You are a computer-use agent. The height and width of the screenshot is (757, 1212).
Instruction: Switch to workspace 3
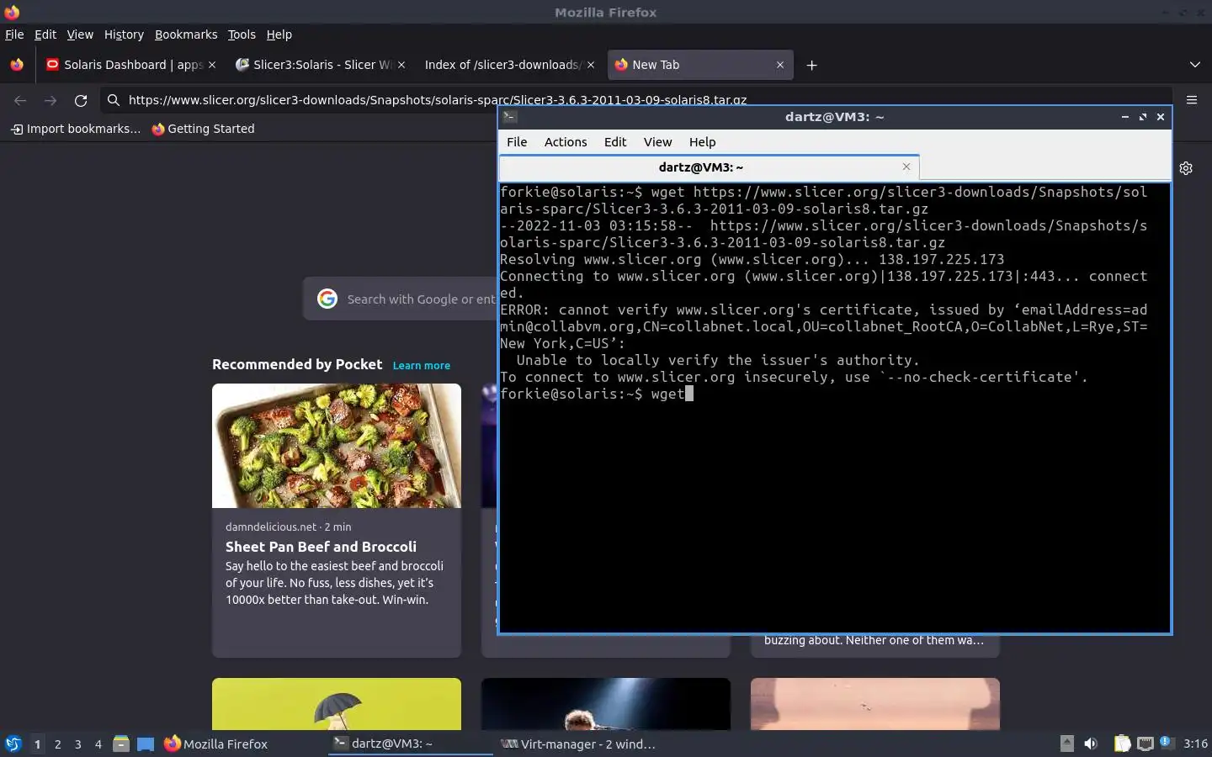(x=77, y=744)
